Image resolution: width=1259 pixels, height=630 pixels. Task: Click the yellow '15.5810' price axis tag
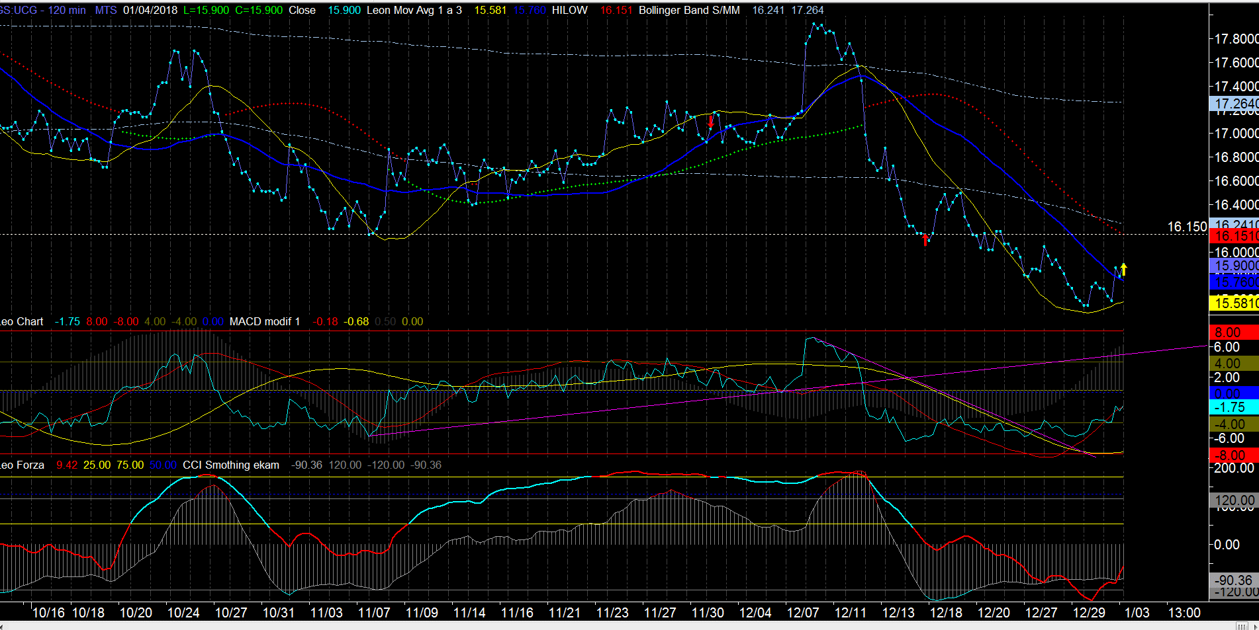click(x=1234, y=303)
